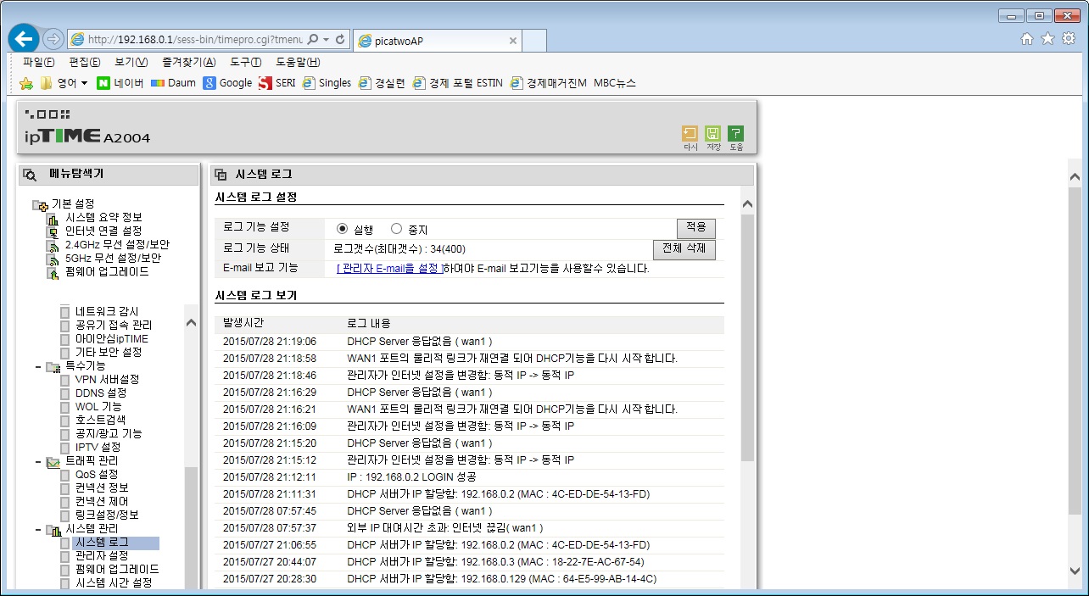Open 링크설정/정보 menu item
The image size is (1089, 596).
107,515
